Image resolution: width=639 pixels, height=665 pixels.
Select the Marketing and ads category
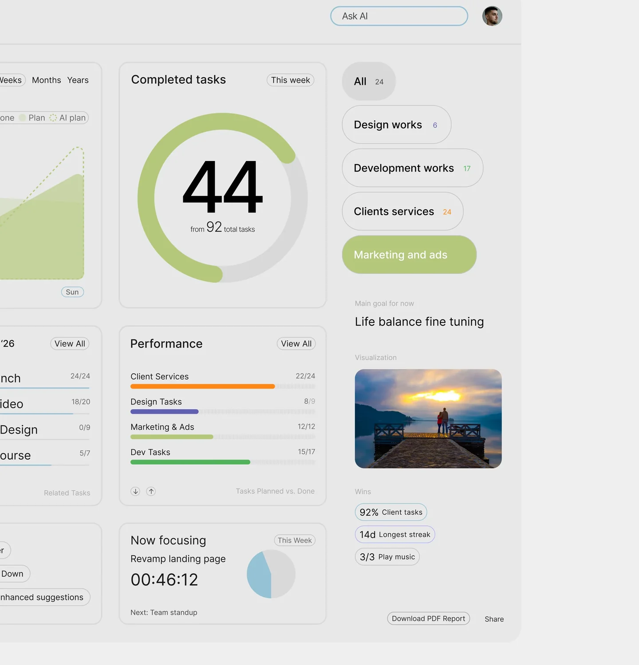409,255
